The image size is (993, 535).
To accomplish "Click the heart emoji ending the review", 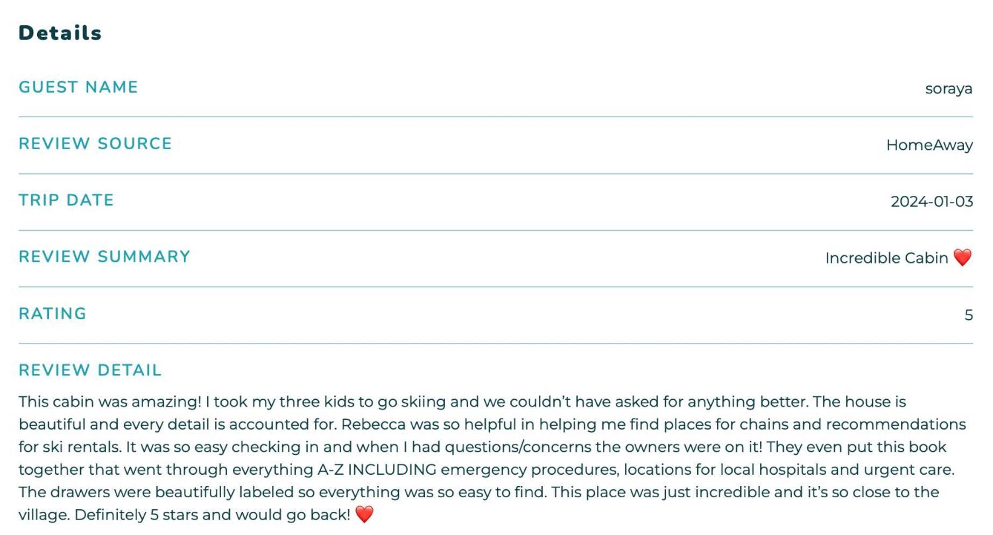I will click(364, 515).
